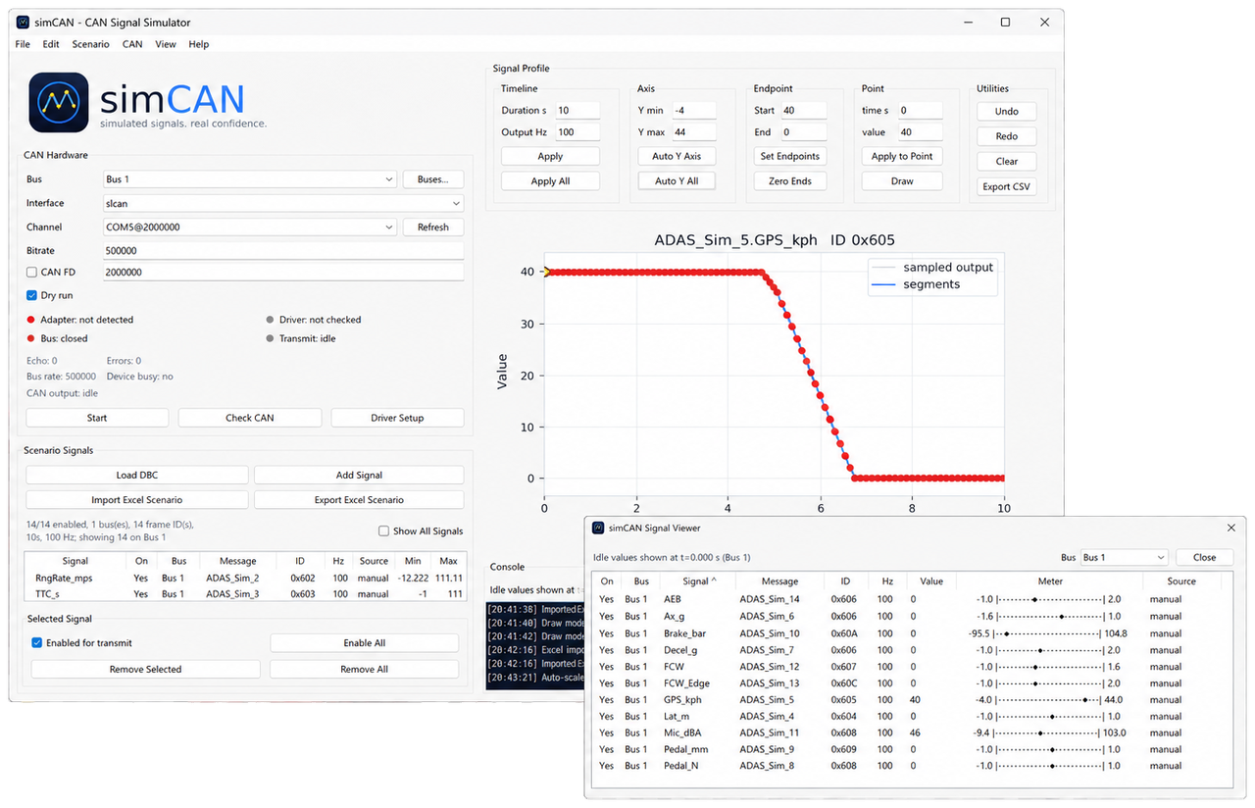
Task: Click Close button in Signal Viewer
Action: click(x=1204, y=557)
